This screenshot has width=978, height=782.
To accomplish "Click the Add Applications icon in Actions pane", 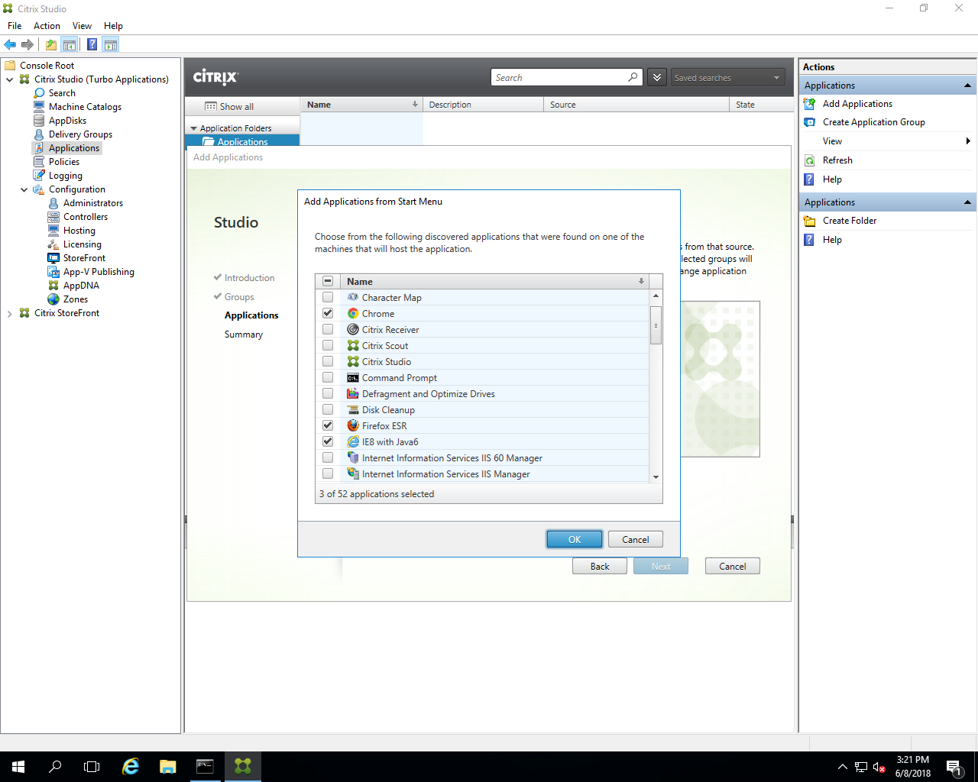I will coord(810,103).
